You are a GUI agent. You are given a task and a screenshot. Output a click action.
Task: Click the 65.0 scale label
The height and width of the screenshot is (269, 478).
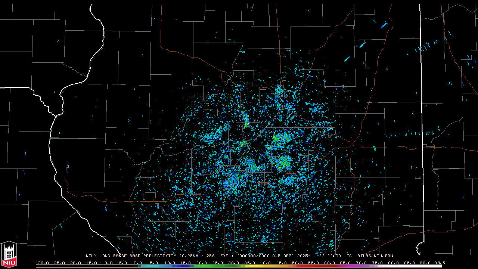[x=345, y=263]
